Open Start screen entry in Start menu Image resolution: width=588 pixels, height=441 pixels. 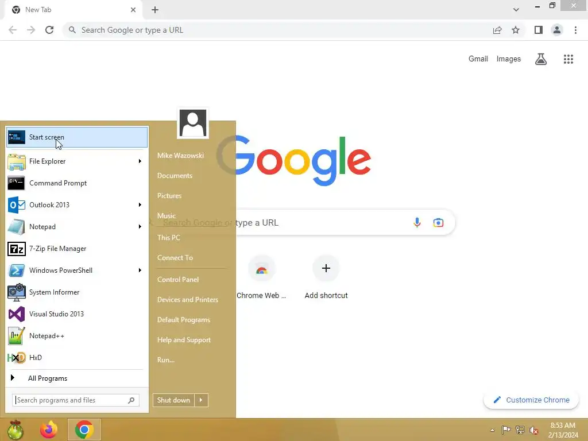pos(77,137)
